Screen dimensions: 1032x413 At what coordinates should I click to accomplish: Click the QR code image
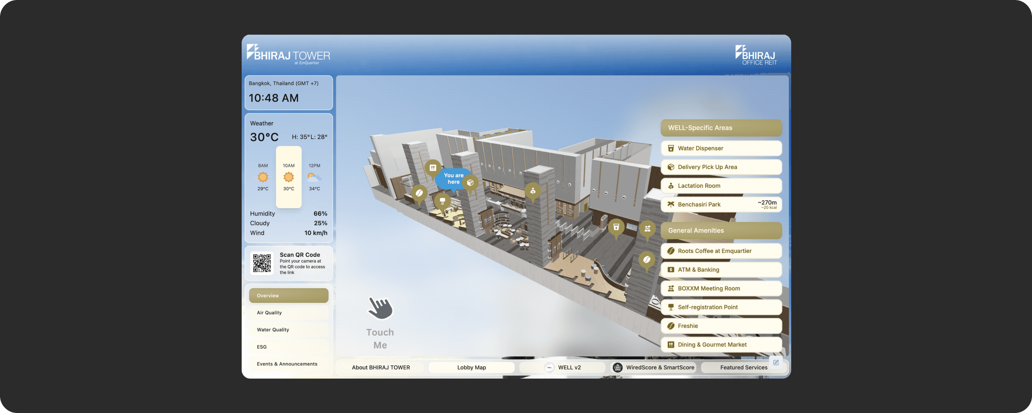(262, 263)
